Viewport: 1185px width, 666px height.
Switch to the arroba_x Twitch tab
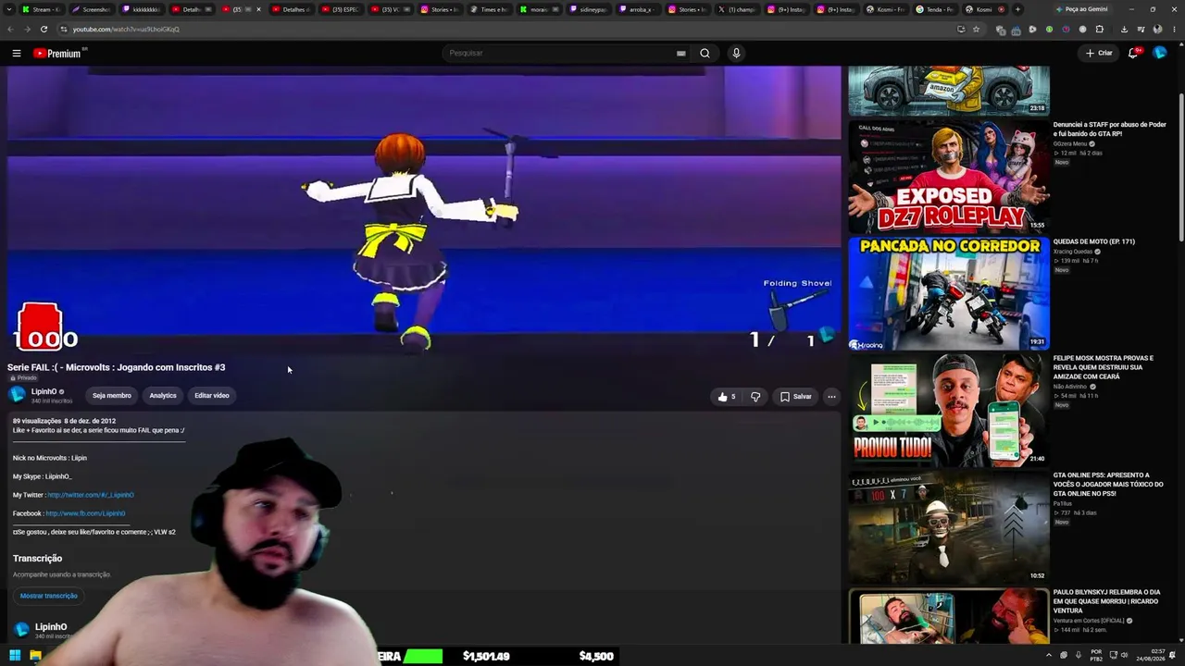tap(641, 9)
